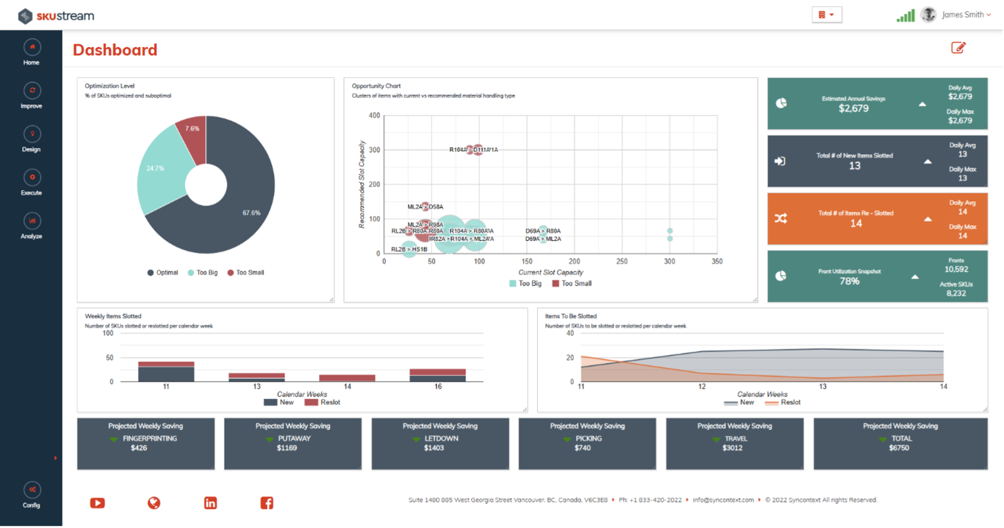Expand the sidebar with the red arrow
This screenshot has width=1004, height=528.
[x=56, y=458]
